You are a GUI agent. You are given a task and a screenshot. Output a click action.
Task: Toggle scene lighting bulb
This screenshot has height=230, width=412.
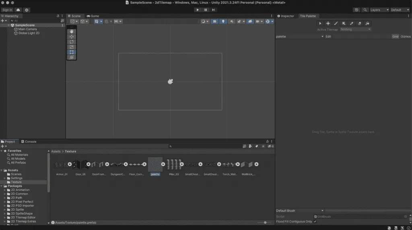(x=223, y=22)
